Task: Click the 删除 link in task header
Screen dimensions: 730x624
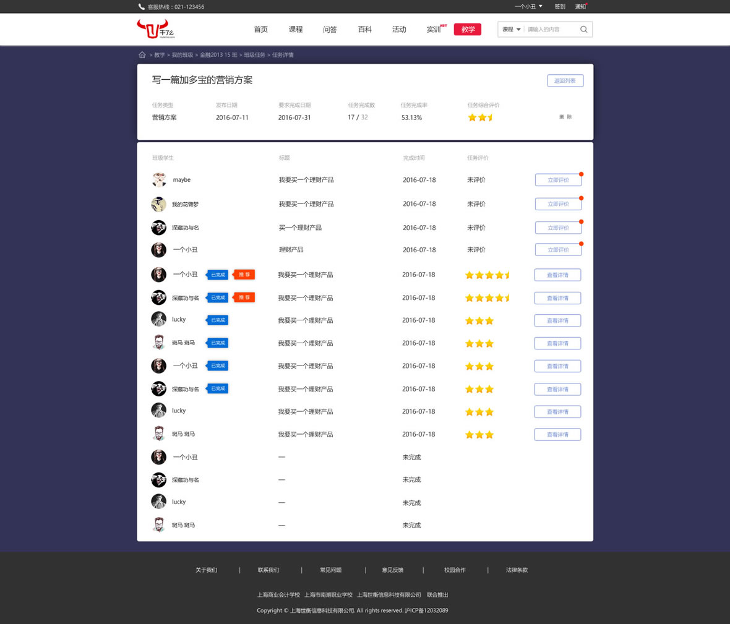Action: [565, 117]
